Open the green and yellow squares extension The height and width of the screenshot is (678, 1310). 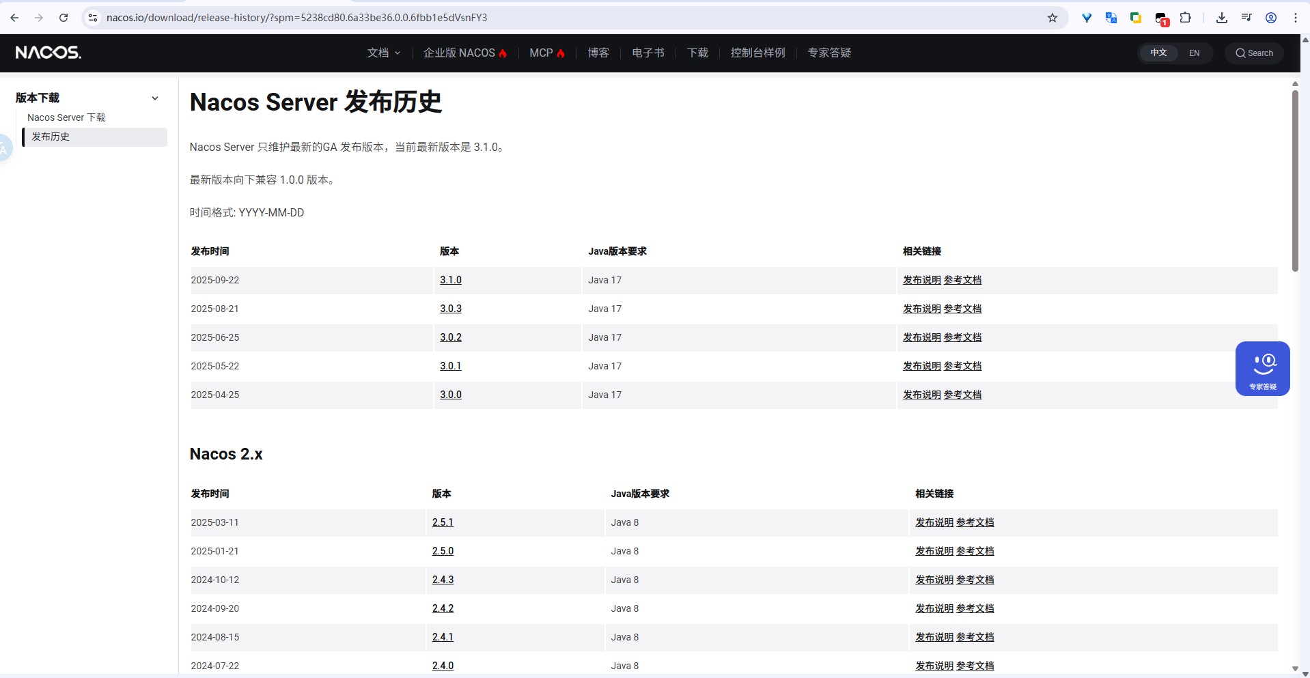[1136, 18]
